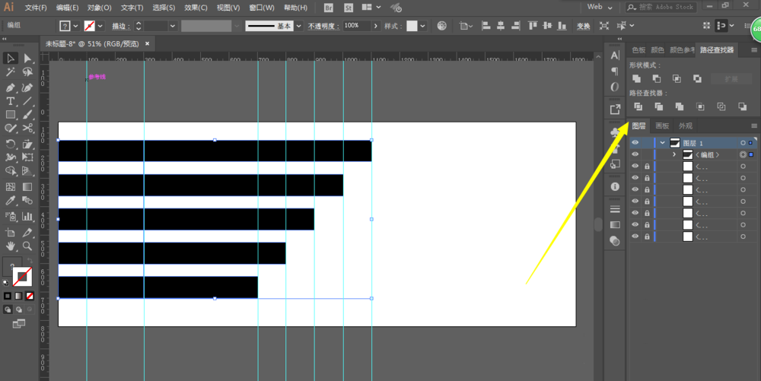Toggle visibility of the 编组 sublayer
The height and width of the screenshot is (381, 761).
click(x=635, y=154)
